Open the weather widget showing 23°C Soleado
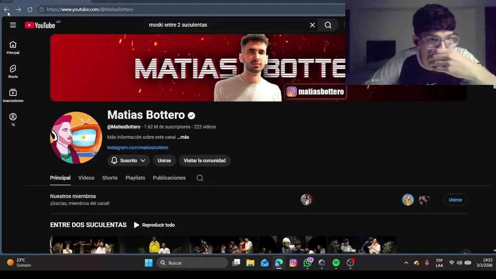This screenshot has height=279, width=496. (x=19, y=263)
